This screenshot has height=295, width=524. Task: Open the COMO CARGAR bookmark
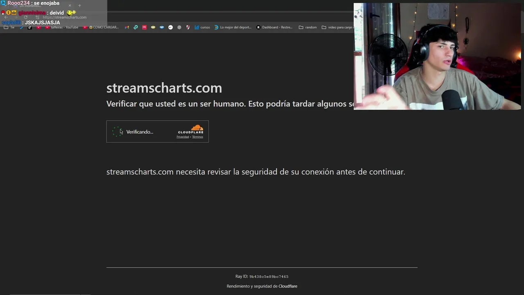(x=100, y=27)
